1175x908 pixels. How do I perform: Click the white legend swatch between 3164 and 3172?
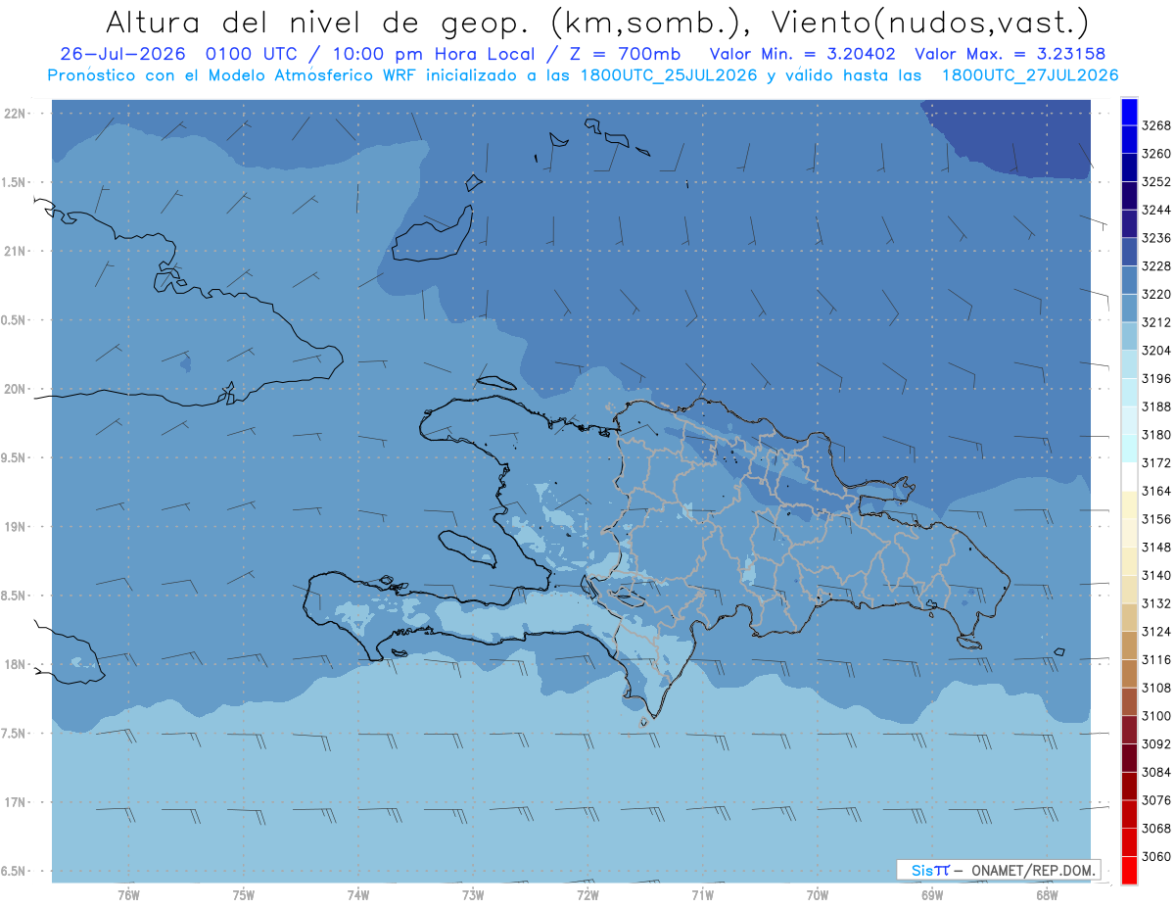(1129, 476)
